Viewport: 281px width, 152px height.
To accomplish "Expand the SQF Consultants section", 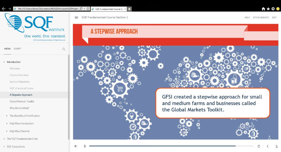I will pos(4,147).
